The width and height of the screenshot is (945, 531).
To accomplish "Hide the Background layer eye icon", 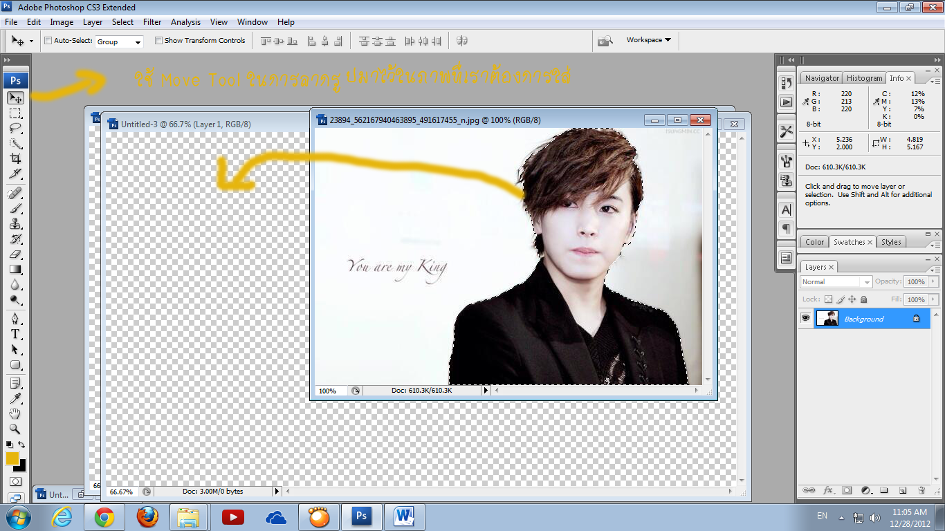I will tap(805, 318).
